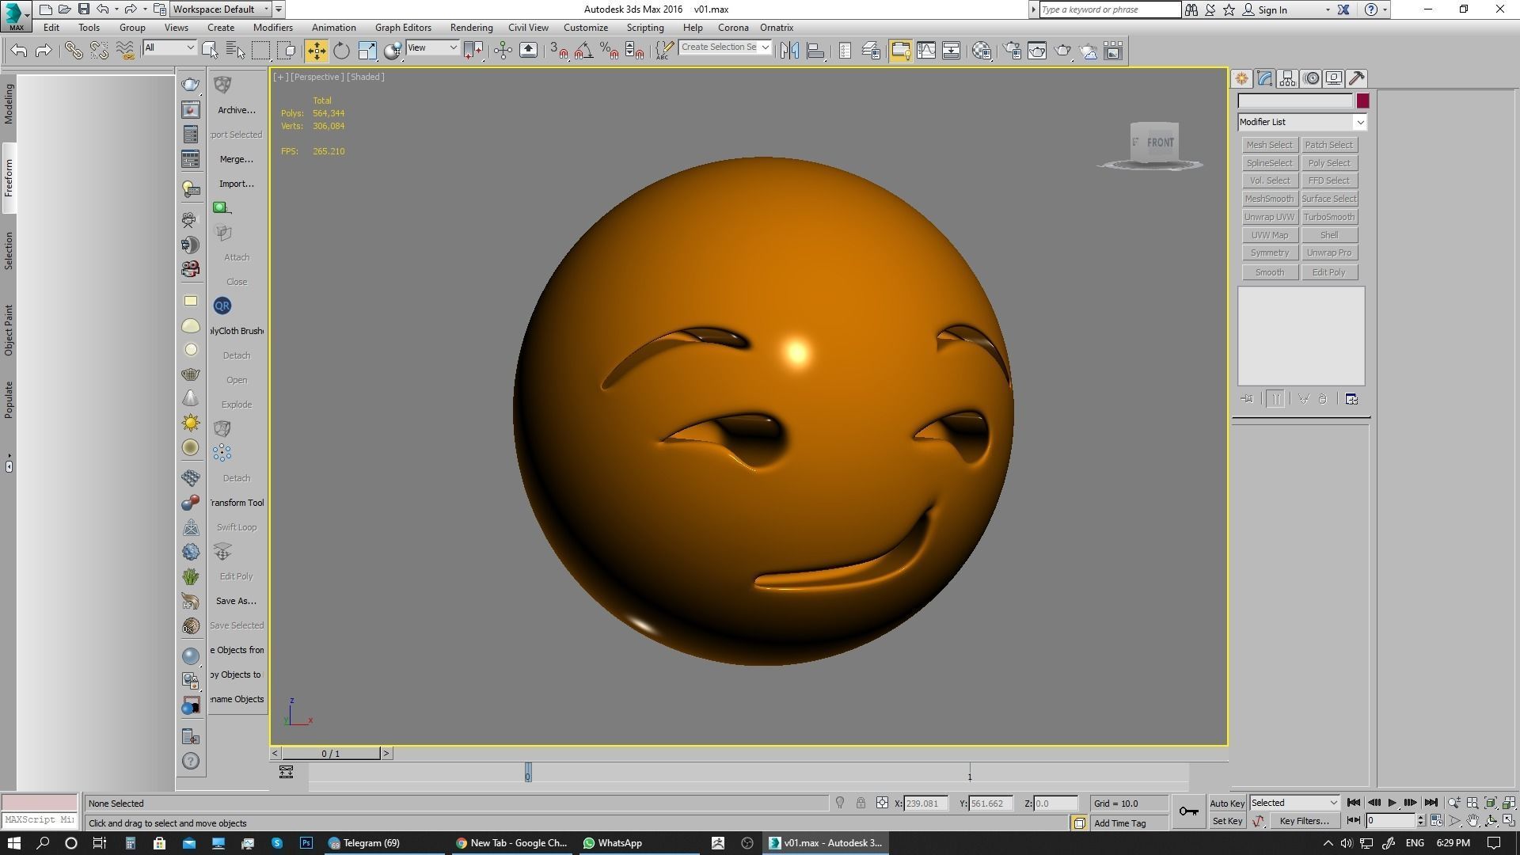Click the Align tool icon

click(815, 51)
